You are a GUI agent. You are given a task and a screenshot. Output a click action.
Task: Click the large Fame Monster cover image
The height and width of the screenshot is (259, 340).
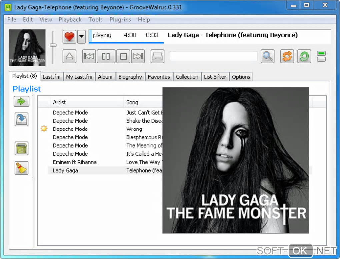236,160
